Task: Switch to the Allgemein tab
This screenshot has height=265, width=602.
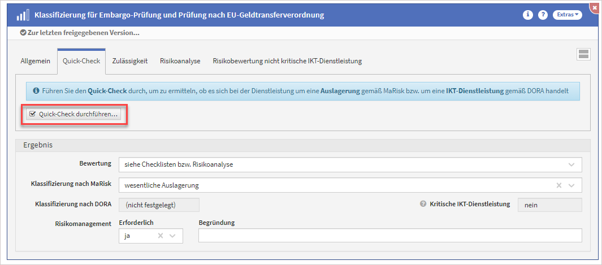Action: coord(36,61)
